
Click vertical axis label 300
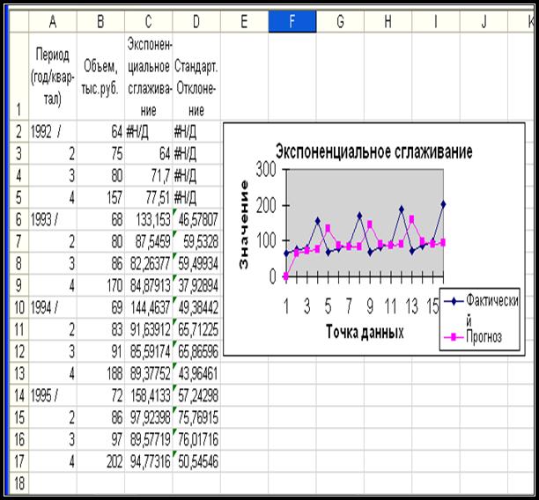click(x=266, y=169)
